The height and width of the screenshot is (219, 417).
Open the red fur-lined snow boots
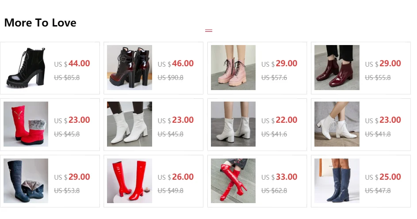26,124
